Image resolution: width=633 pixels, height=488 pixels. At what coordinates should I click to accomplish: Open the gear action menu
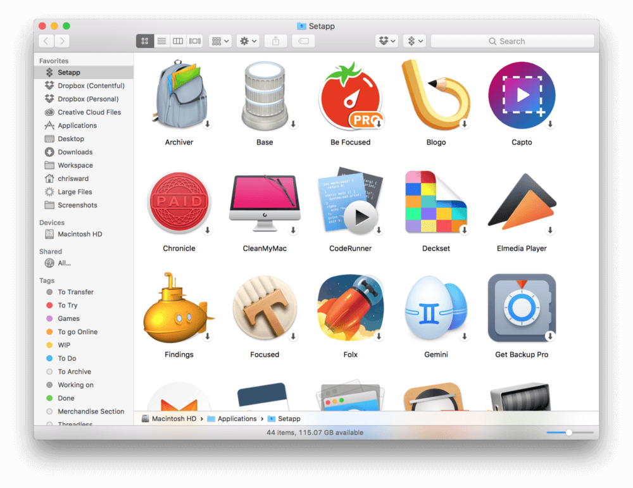248,41
